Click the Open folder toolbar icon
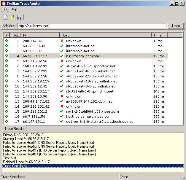This screenshot has width=186, height=180. pyautogui.click(x=12, y=17)
